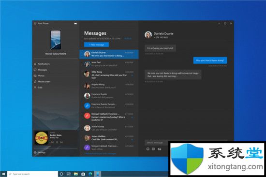Skip to the next track
Image resolution: width=266 pixels, height=177 pixels.
pos(61,142)
